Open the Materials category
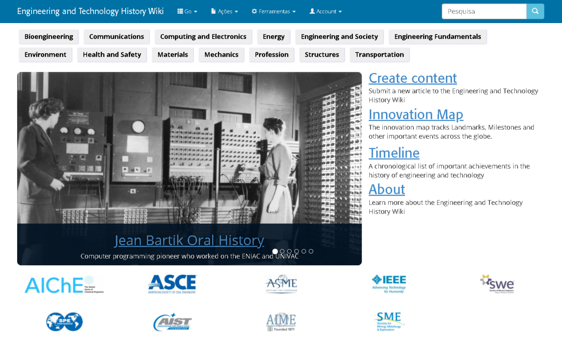 click(x=173, y=55)
